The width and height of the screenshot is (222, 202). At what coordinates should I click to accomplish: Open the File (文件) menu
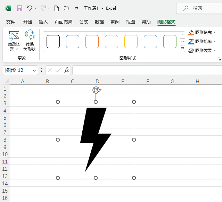coord(11,22)
